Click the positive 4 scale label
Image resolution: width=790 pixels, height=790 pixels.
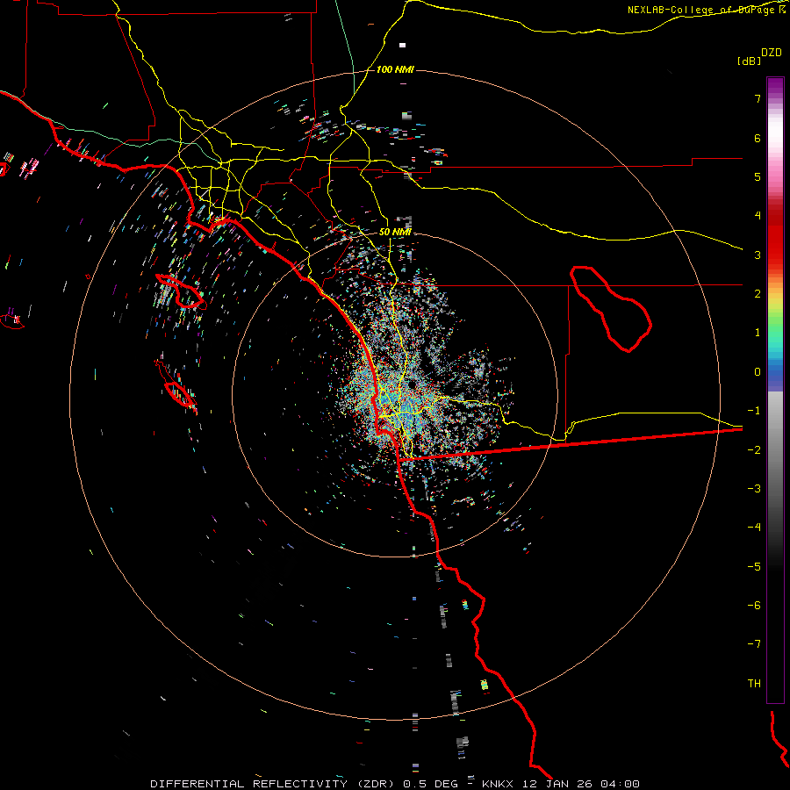758,216
